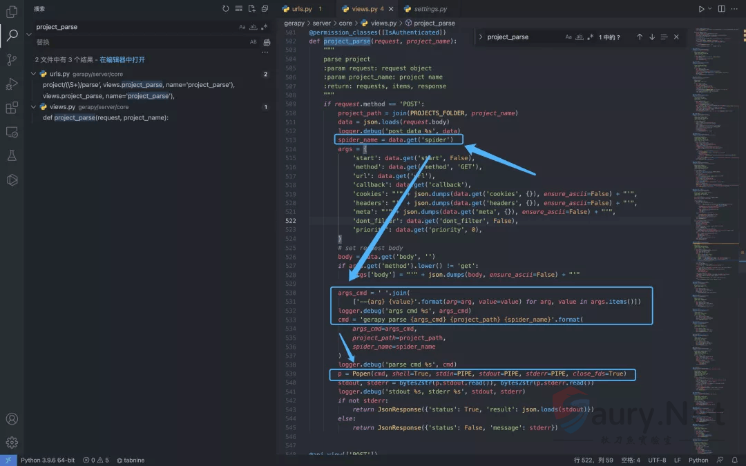Toggle match case in sidebar search
Screen dimensions: 746x466
pyautogui.click(x=242, y=27)
